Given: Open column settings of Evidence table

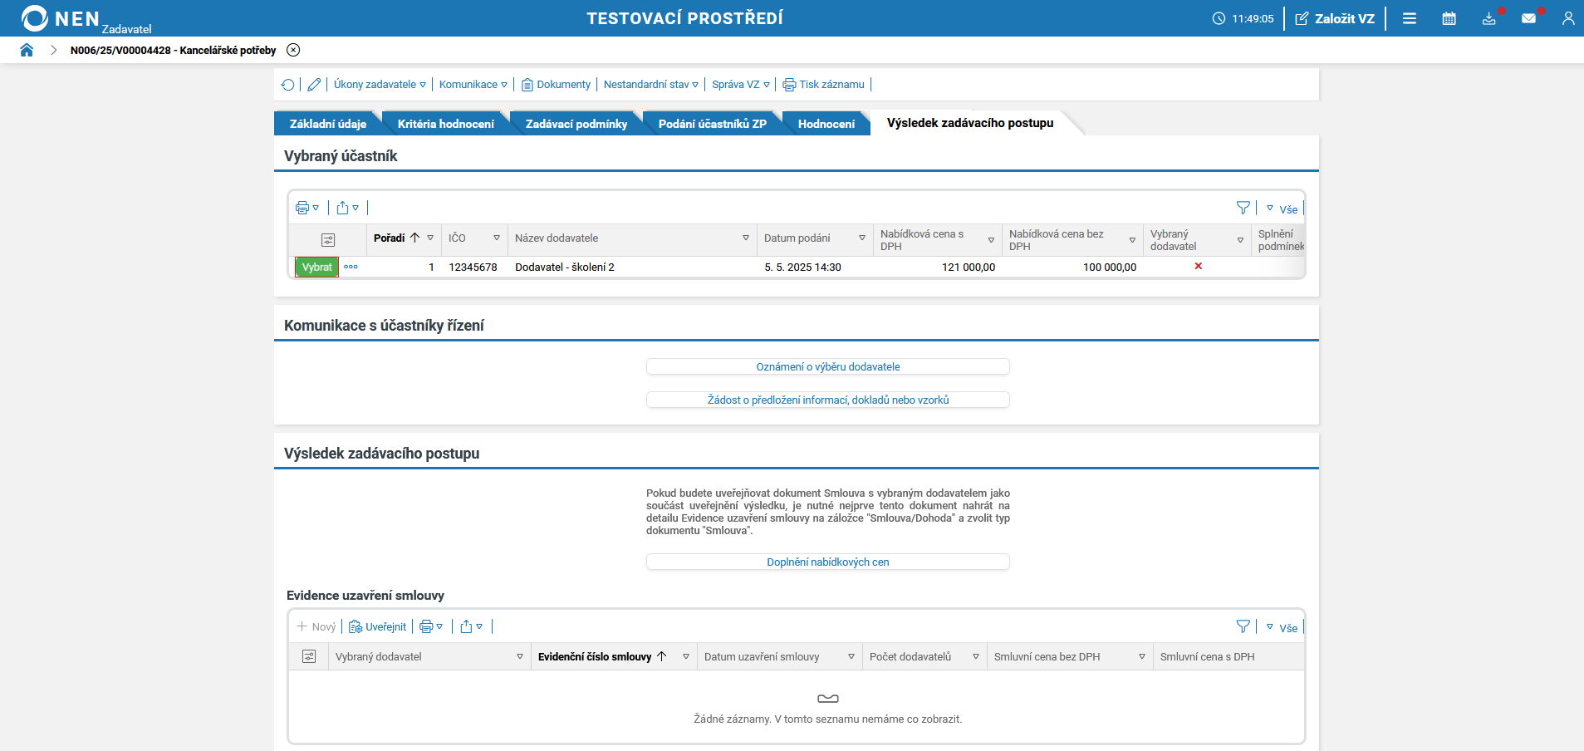Looking at the screenshot, I should pyautogui.click(x=309, y=656).
